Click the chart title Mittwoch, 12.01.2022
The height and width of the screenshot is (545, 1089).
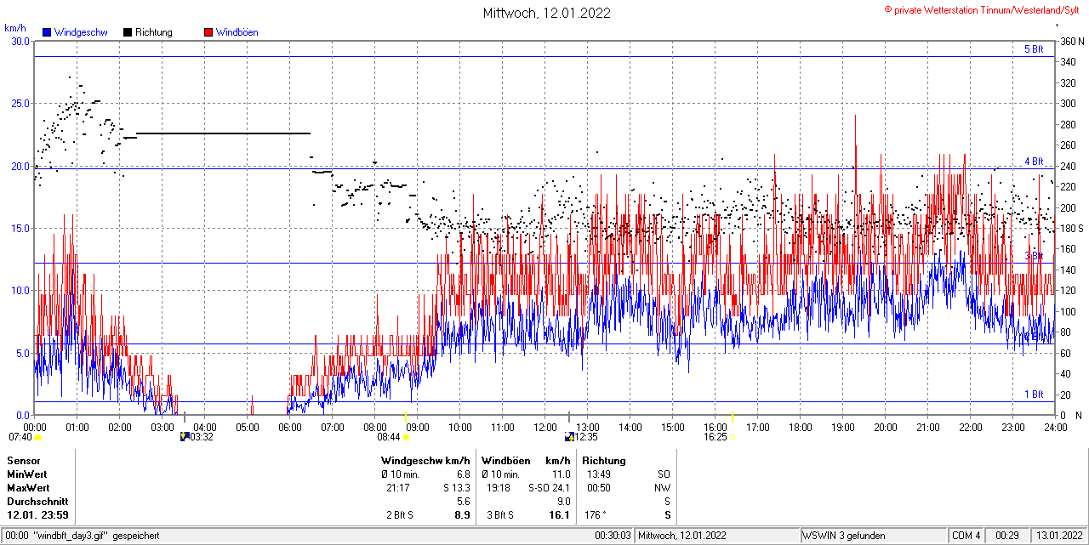coord(546,13)
